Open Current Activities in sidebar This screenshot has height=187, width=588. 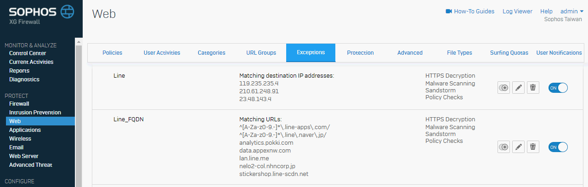(31, 62)
